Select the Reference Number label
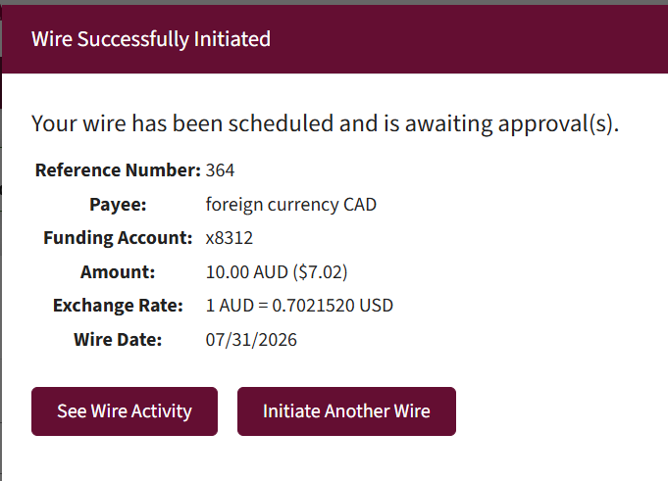The height and width of the screenshot is (481, 668). click(x=118, y=170)
